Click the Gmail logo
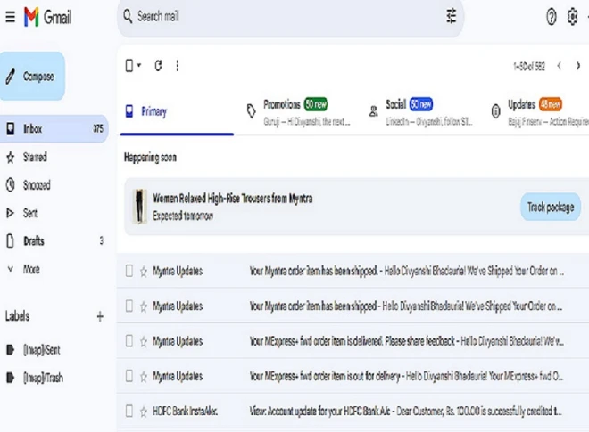The image size is (589, 432). [x=47, y=17]
